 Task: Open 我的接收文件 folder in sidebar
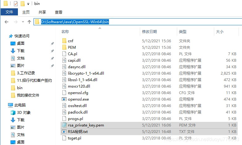pyautogui.click(x=25, y=95)
